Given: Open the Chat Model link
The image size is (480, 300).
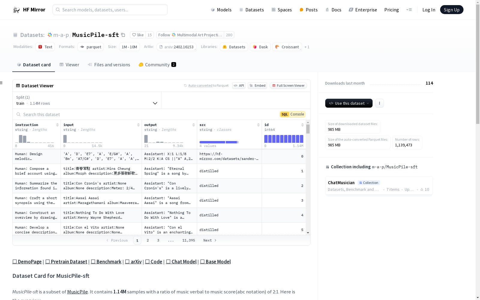Looking at the screenshot, I should (x=181, y=262).
